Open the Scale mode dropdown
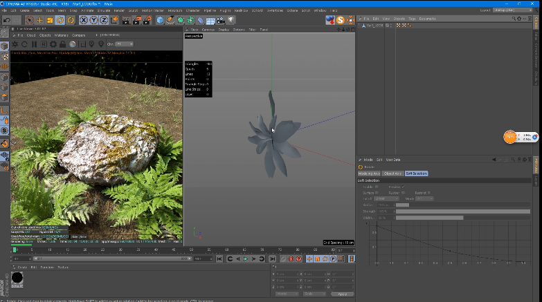 click(314, 294)
